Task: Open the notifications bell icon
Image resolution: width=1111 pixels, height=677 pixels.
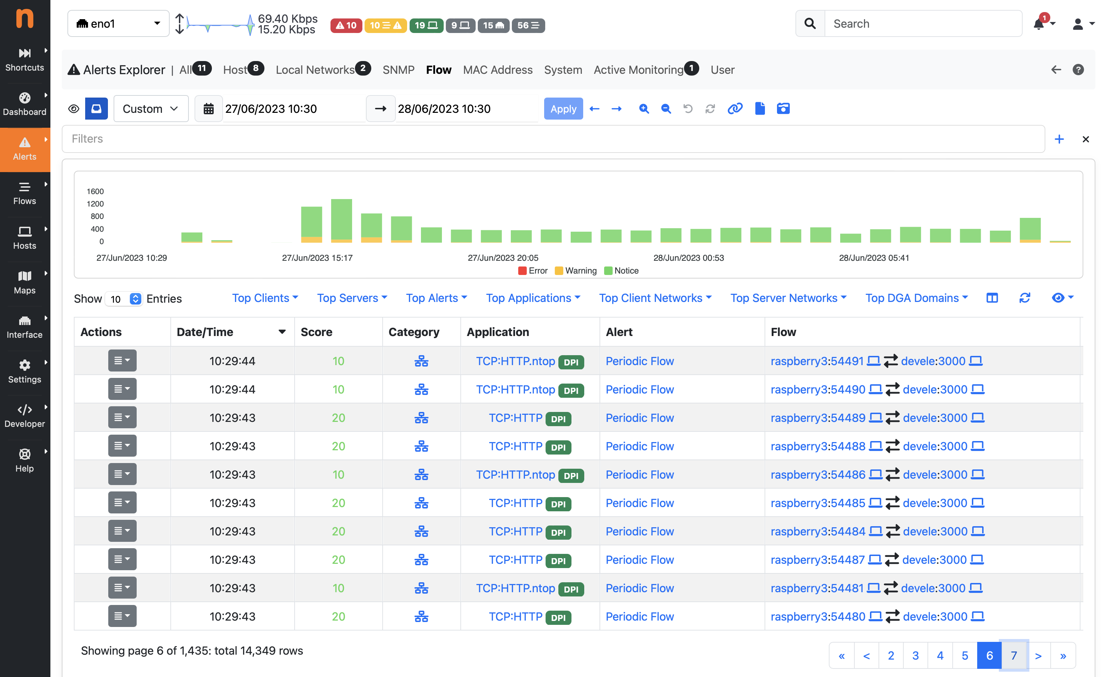Action: coord(1039,23)
